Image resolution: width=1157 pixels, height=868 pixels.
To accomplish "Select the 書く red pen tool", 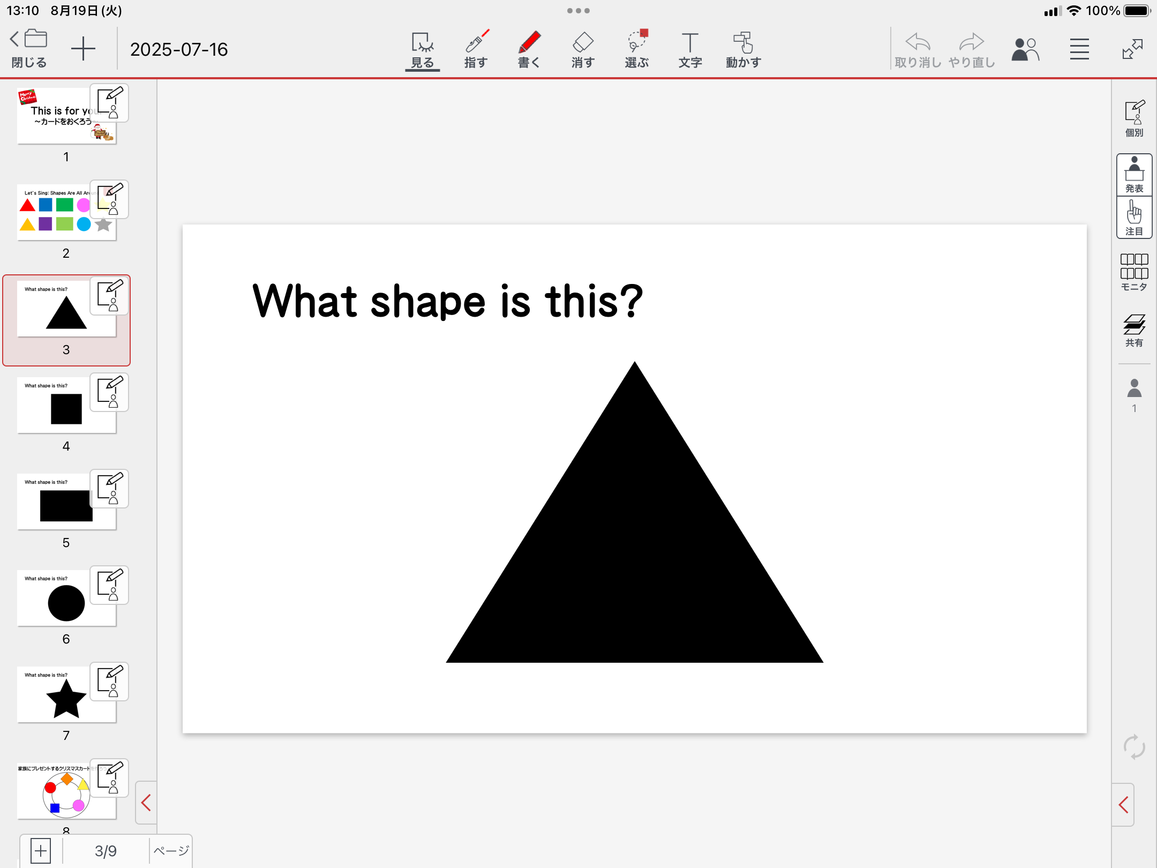I will coord(529,49).
